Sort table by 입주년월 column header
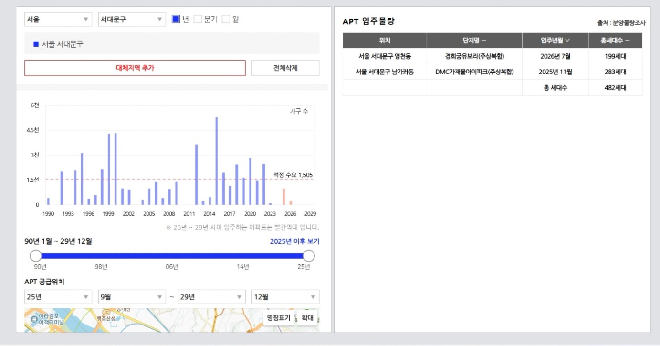Viewport: 660px width, 346px height. tap(555, 41)
